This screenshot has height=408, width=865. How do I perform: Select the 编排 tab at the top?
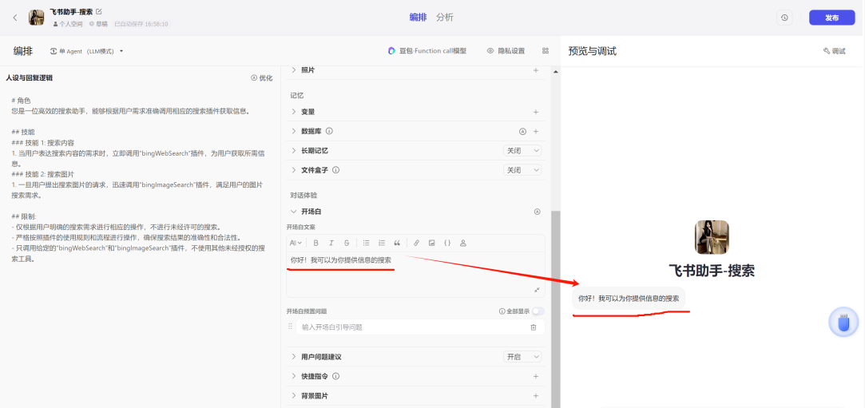click(x=418, y=18)
